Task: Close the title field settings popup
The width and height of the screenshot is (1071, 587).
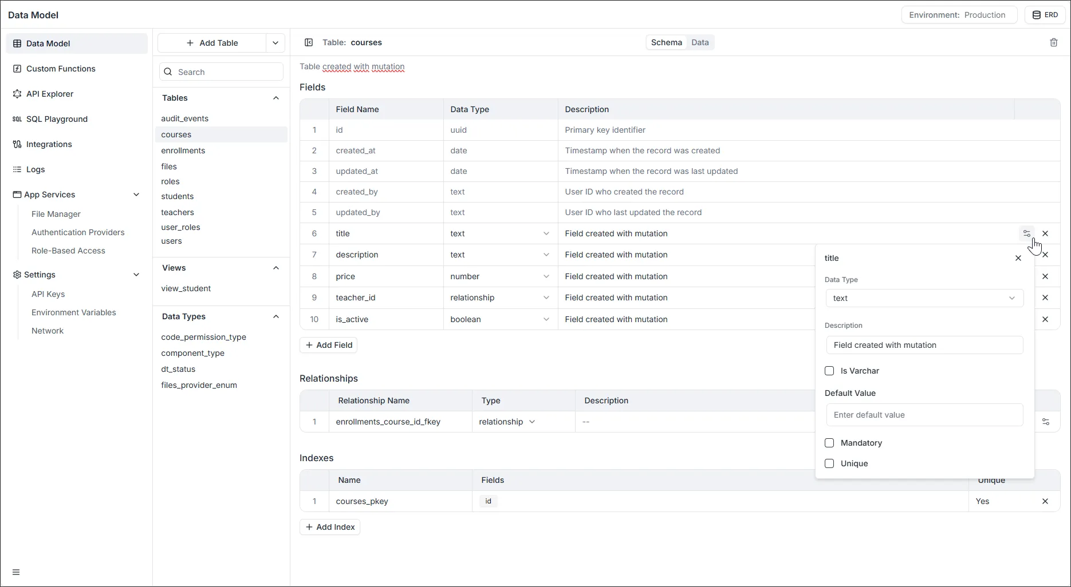Action: pyautogui.click(x=1018, y=258)
